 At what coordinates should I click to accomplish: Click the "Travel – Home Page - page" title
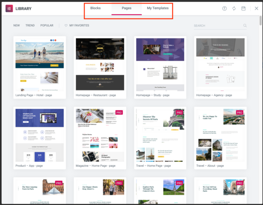153,165
